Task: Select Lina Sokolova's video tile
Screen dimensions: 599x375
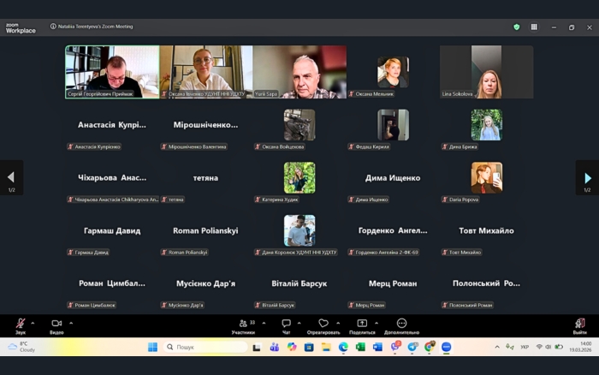Action: coord(486,72)
